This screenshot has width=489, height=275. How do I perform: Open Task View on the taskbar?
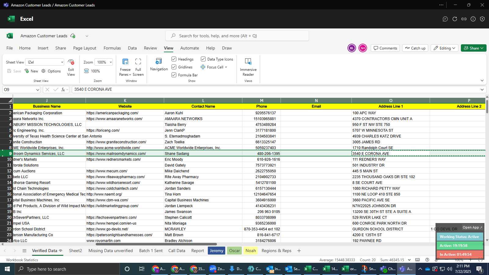point(142,269)
